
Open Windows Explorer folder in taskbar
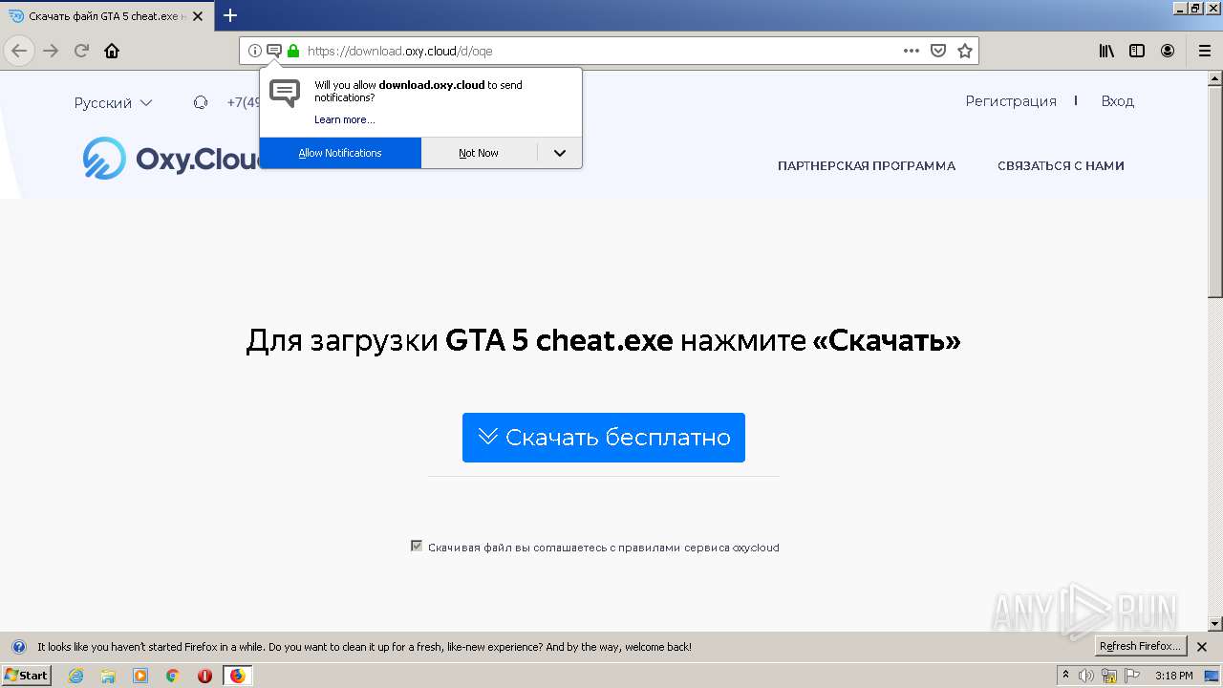coord(108,676)
